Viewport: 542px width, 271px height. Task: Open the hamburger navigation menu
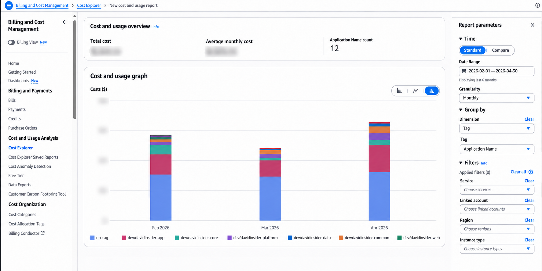9,5
